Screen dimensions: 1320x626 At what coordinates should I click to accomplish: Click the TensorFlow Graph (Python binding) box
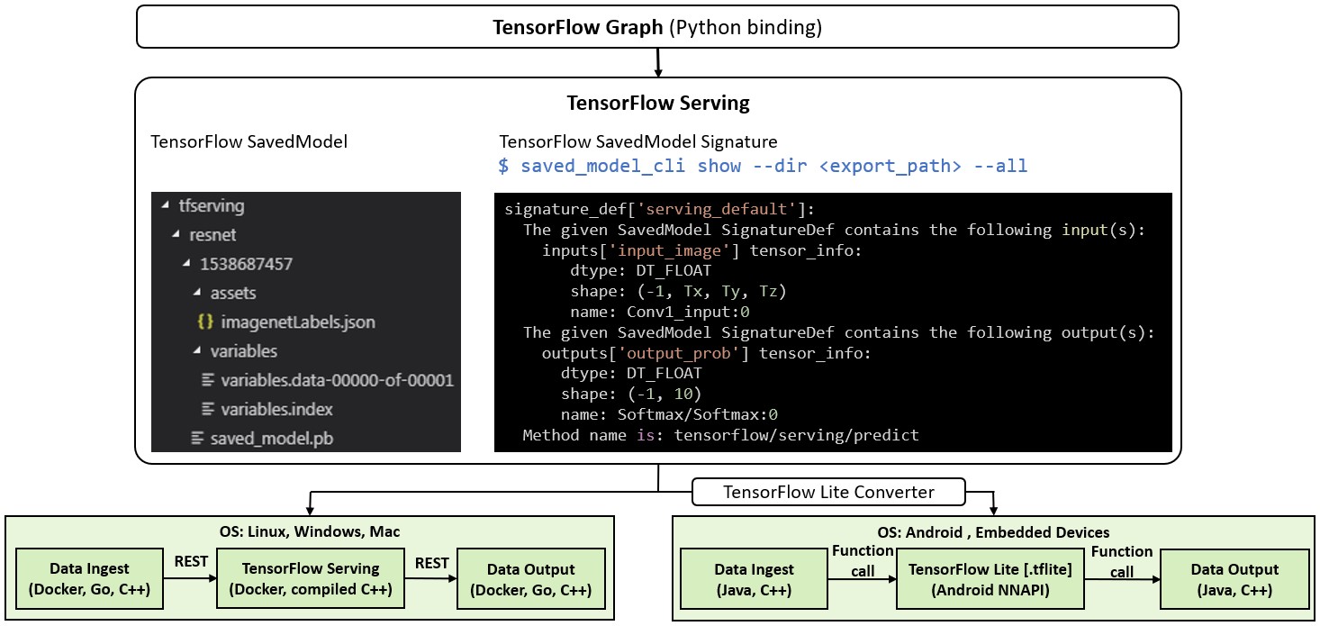coord(657,27)
